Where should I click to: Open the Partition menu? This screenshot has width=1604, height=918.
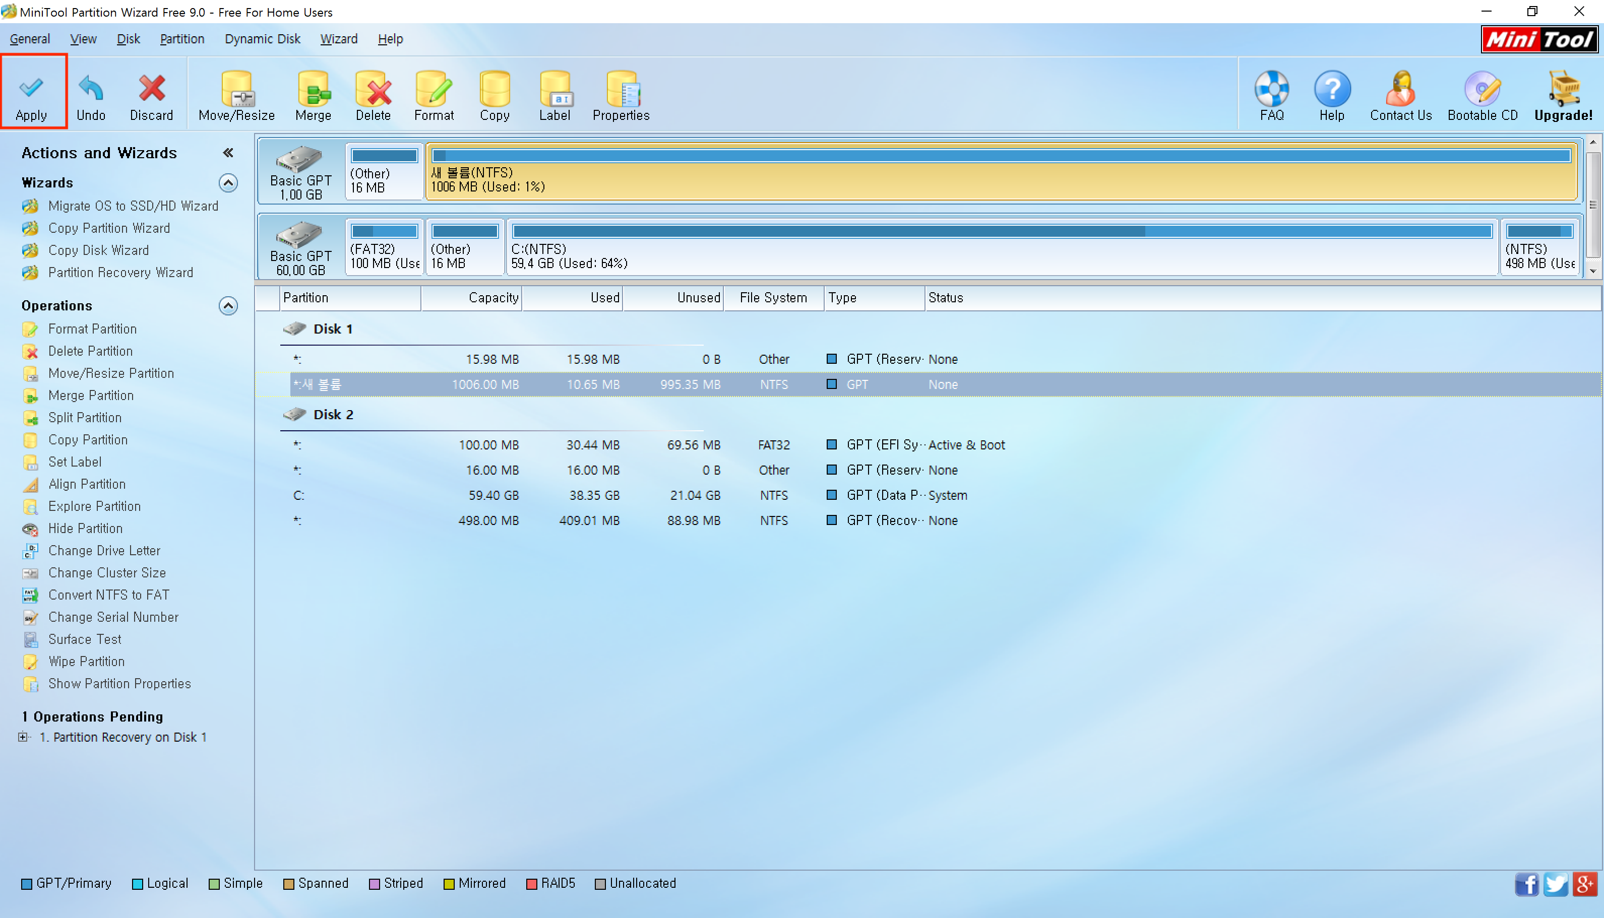click(x=181, y=39)
